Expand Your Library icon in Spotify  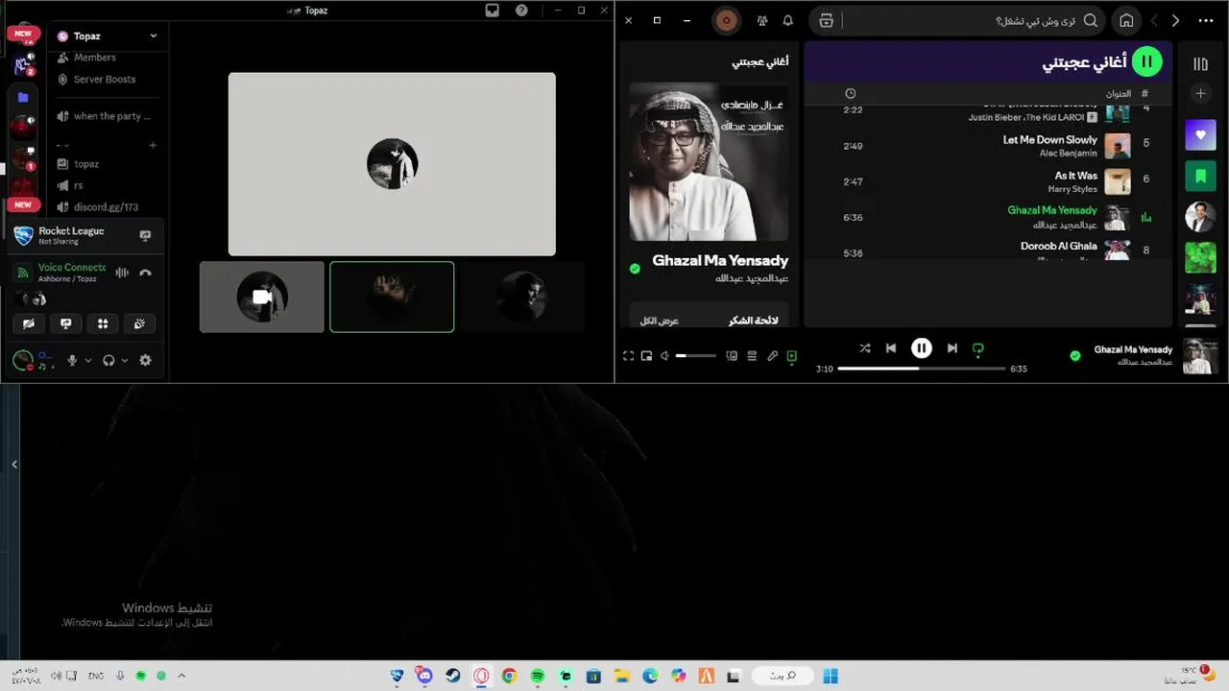pos(1200,64)
